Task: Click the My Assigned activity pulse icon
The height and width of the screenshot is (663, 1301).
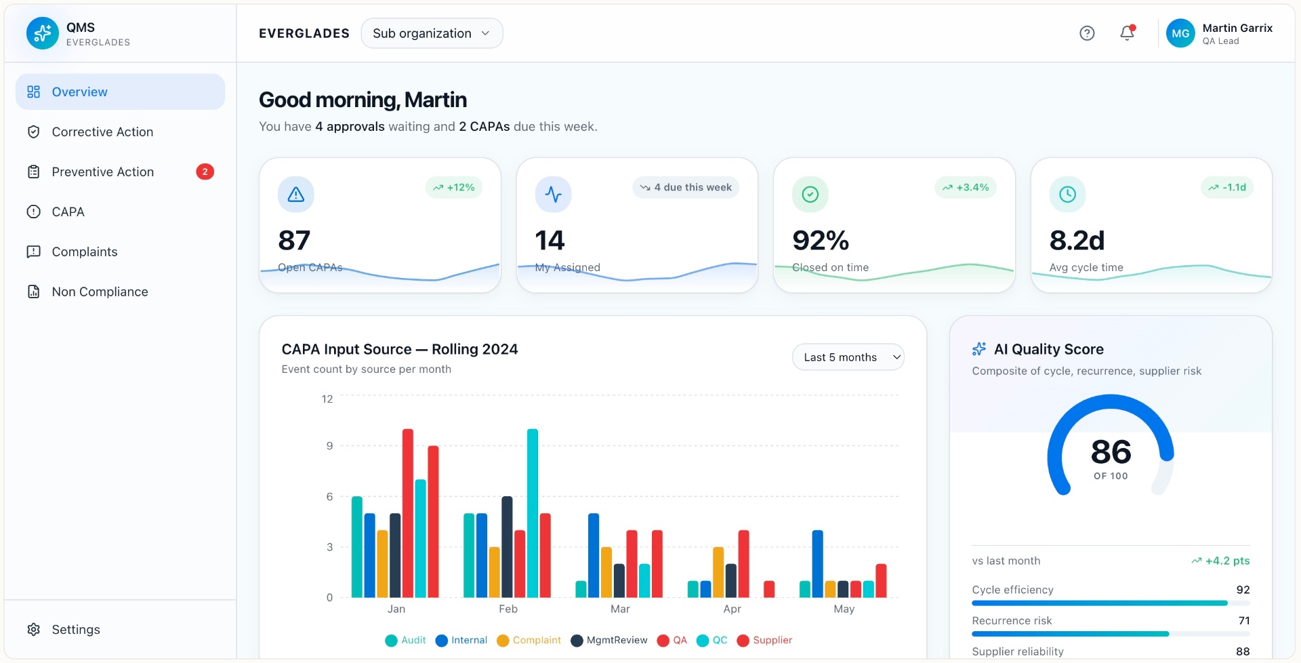Action: coord(553,195)
